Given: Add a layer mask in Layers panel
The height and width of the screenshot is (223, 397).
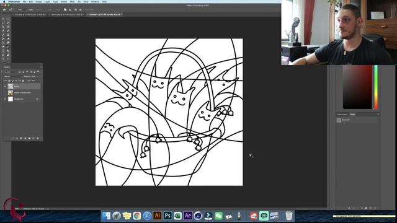Looking at the screenshot, I should [x=21, y=138].
